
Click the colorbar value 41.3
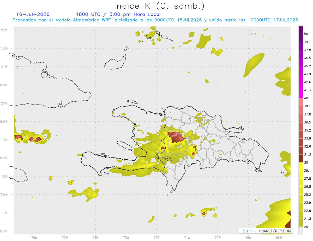coord(308,90)
